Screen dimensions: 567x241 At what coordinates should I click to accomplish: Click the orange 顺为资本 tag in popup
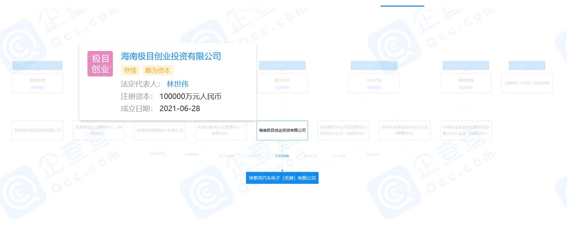coord(158,70)
